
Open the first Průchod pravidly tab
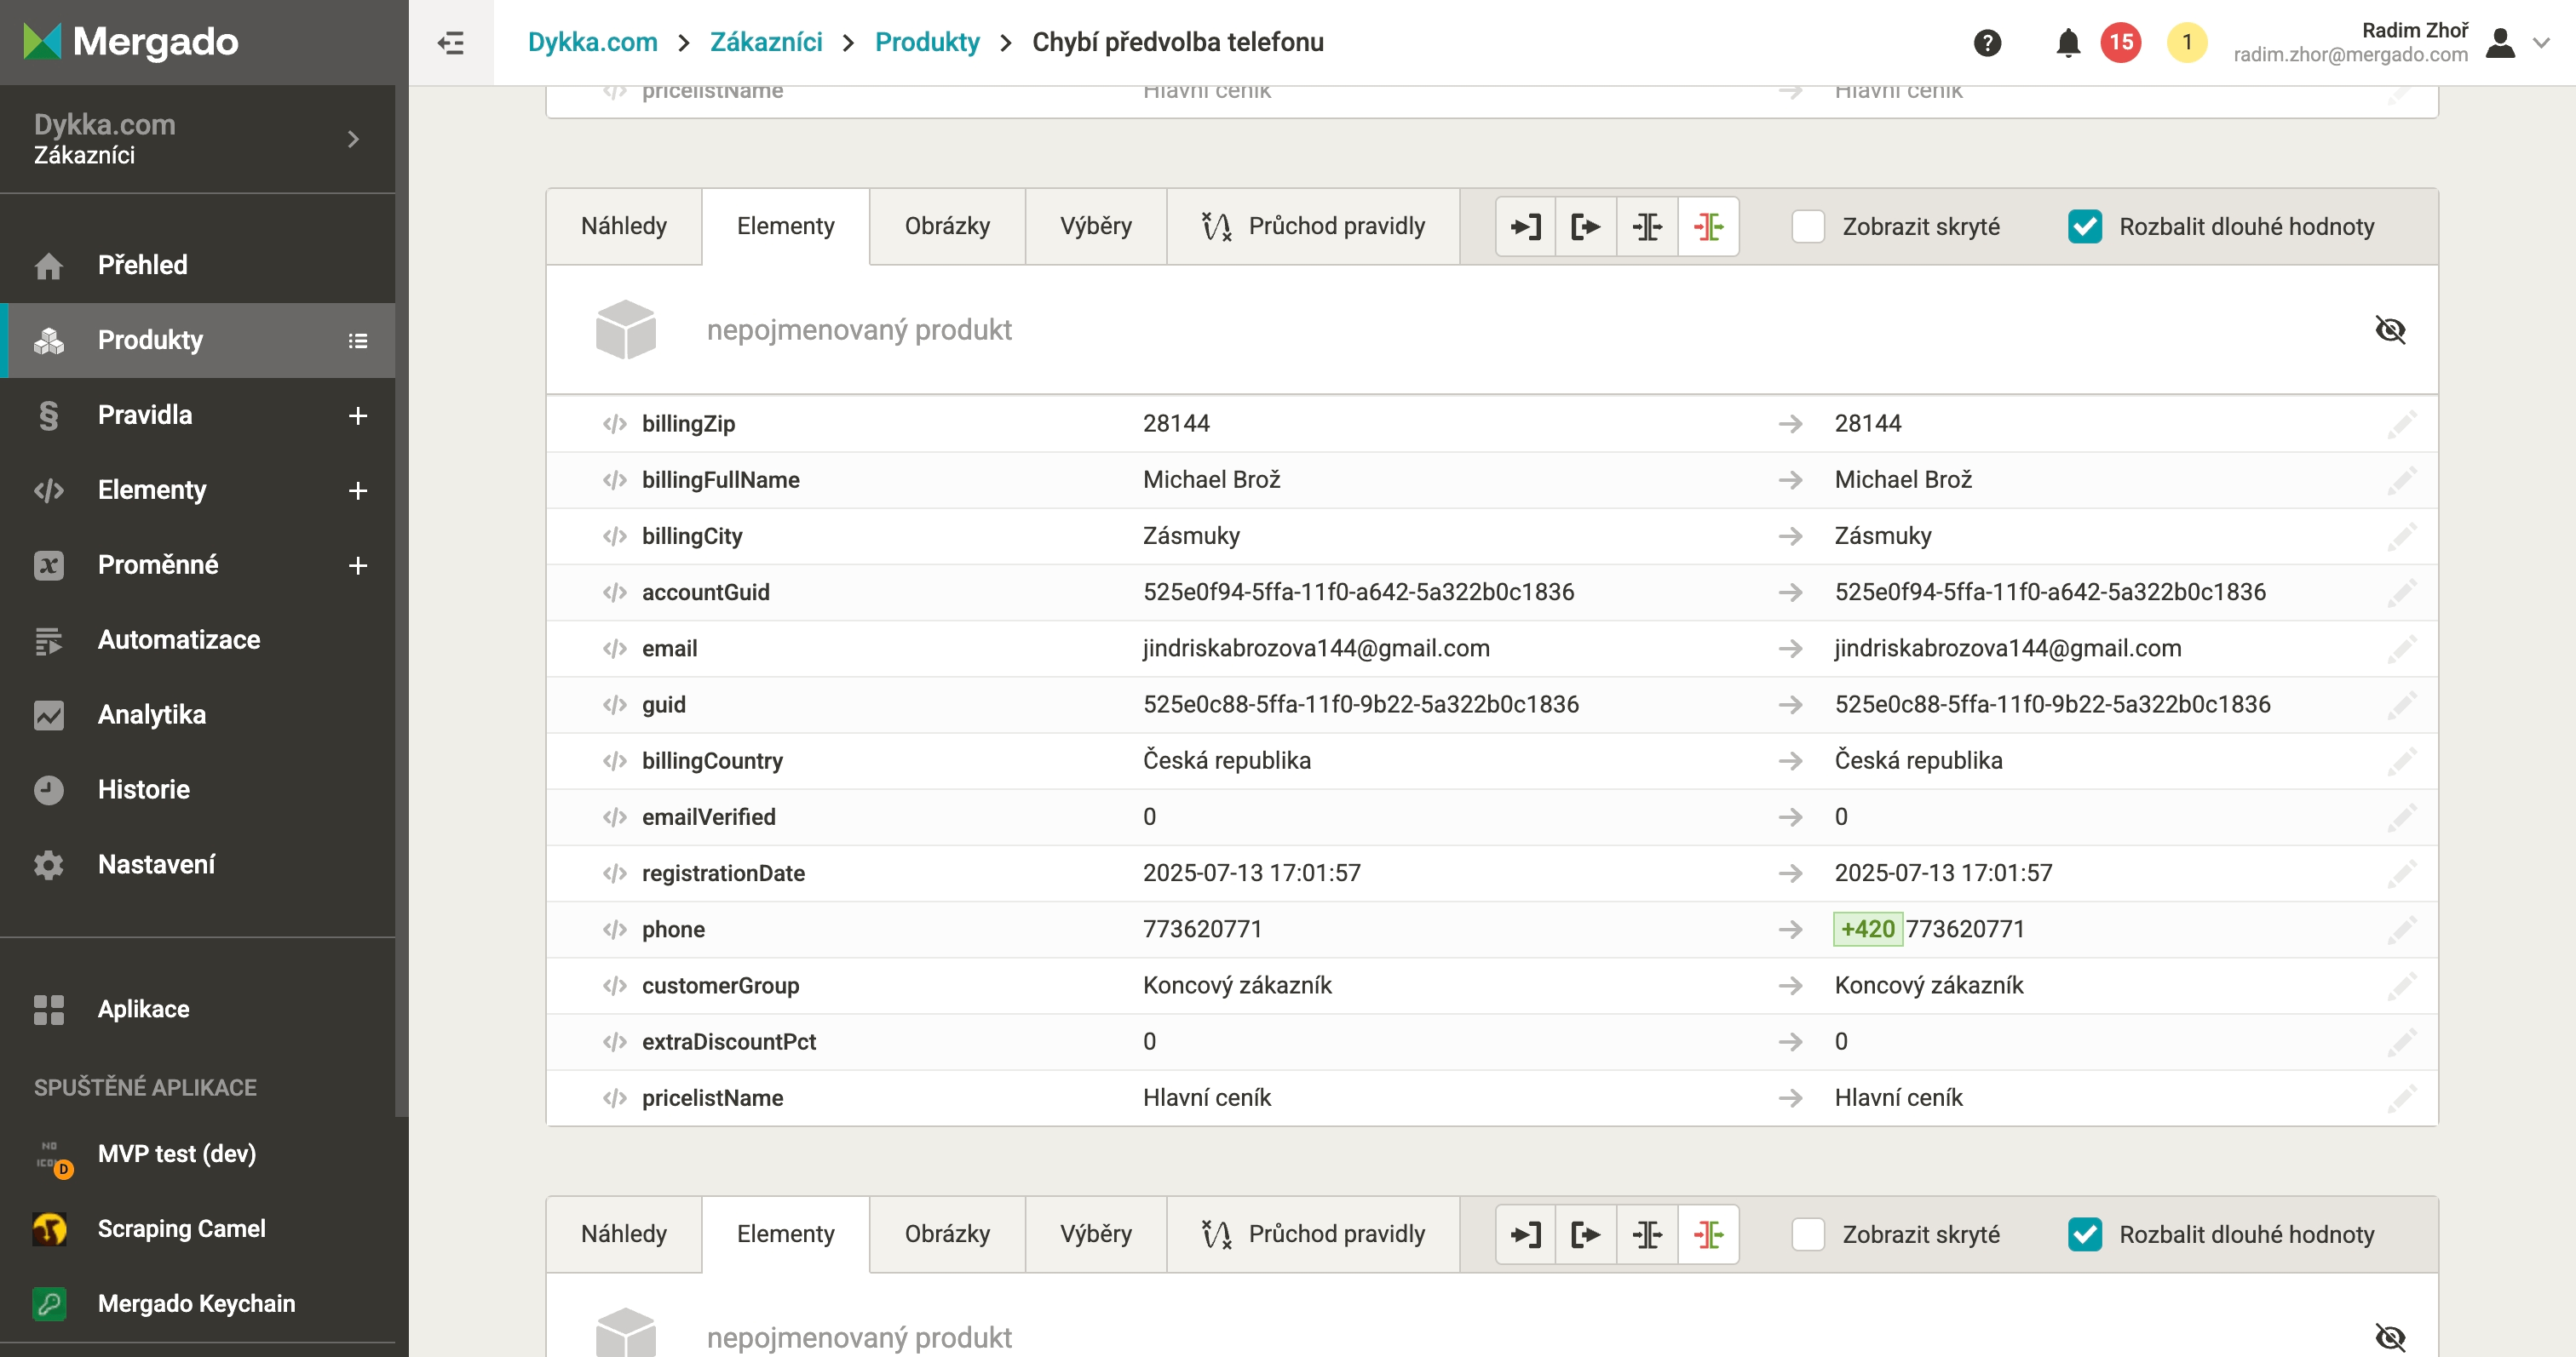1313,226
